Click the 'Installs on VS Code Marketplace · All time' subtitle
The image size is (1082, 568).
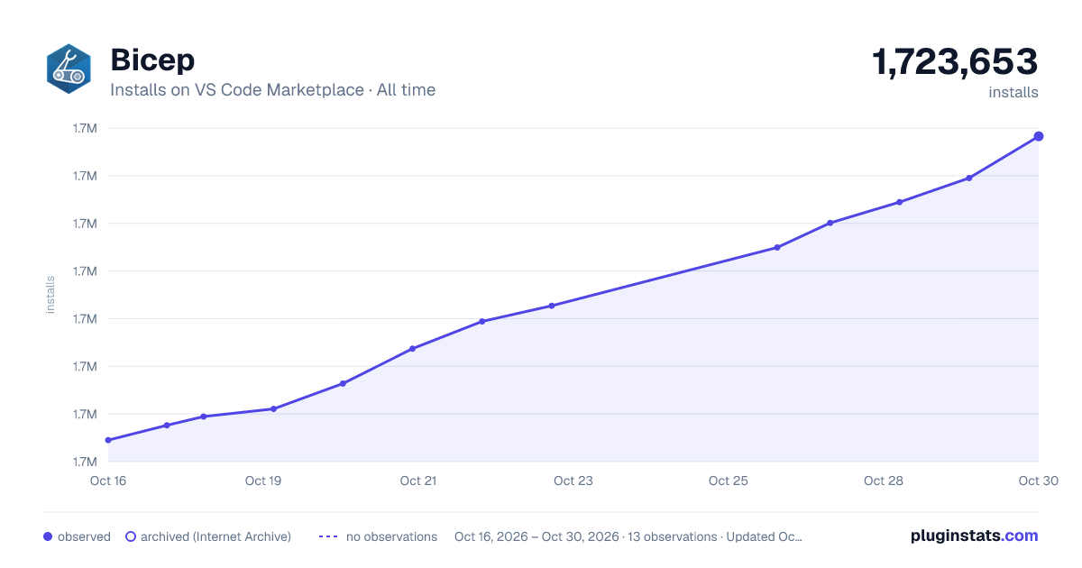(x=272, y=90)
